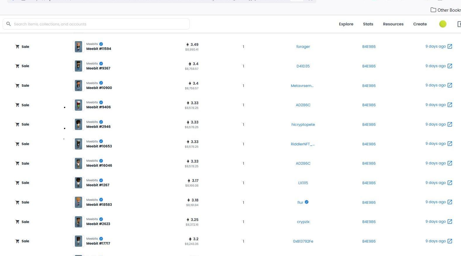461x256 pixels.
Task: Open the Resources menu
Action: point(393,24)
